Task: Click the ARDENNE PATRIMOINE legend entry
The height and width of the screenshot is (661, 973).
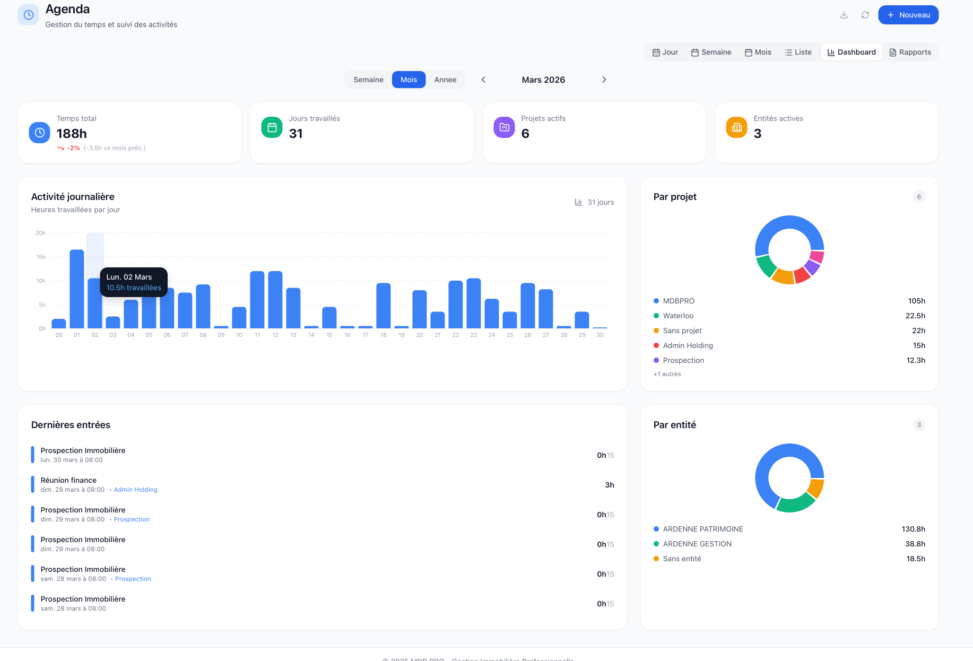Action: click(x=789, y=529)
